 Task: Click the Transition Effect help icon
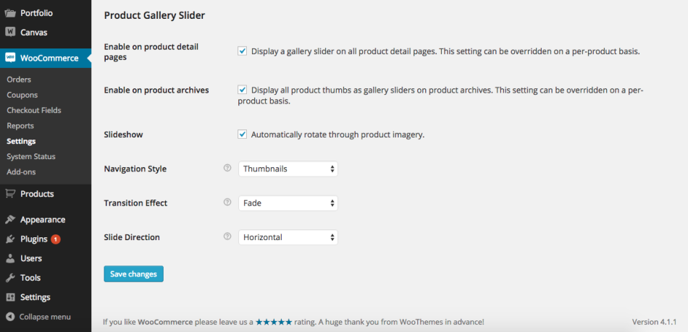(x=227, y=203)
